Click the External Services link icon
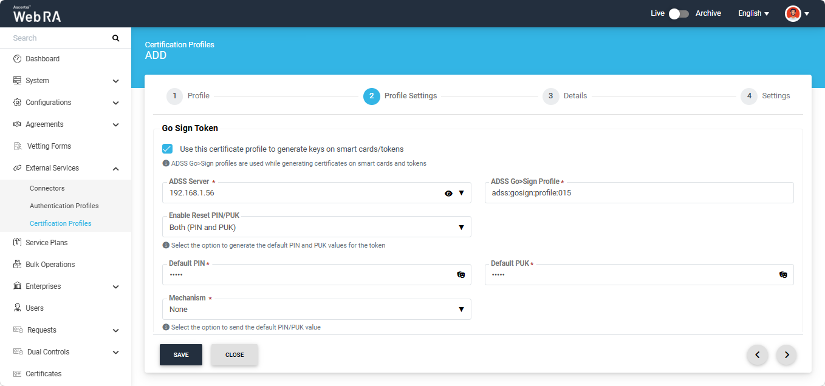Screen dimensions: 825x386 tap(17, 168)
